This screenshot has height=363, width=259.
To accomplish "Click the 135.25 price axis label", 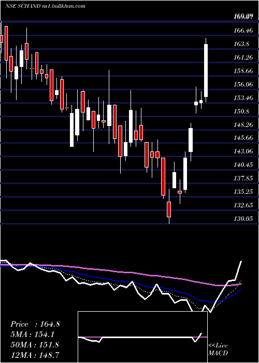I will pos(243,192).
